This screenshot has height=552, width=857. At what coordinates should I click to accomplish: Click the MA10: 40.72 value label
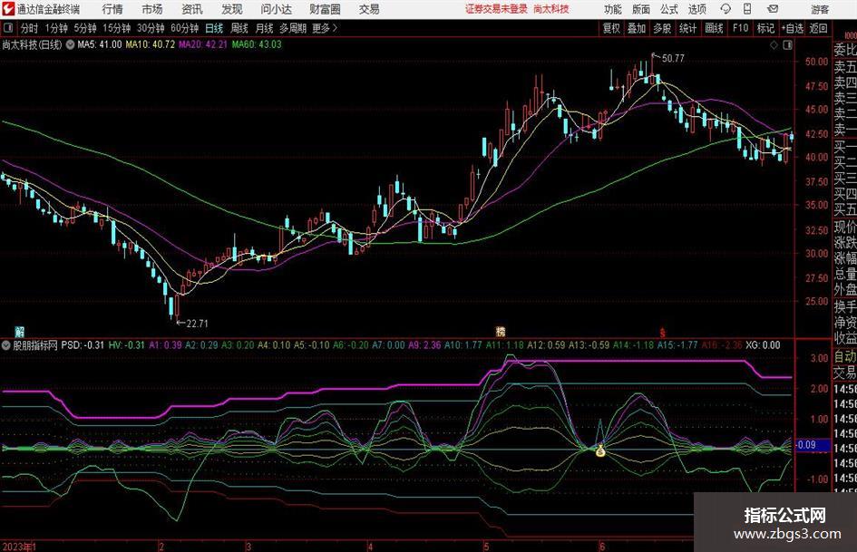point(151,44)
